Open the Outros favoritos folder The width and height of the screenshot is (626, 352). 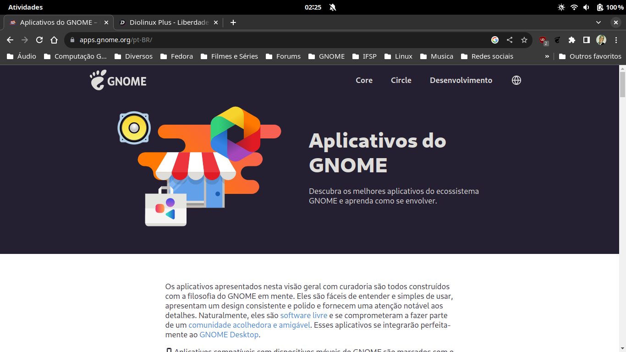click(590, 56)
